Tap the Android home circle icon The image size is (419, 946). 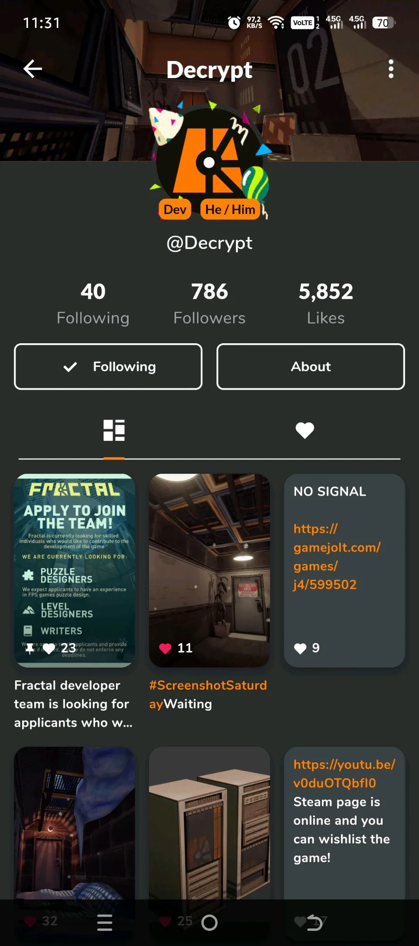tap(209, 922)
